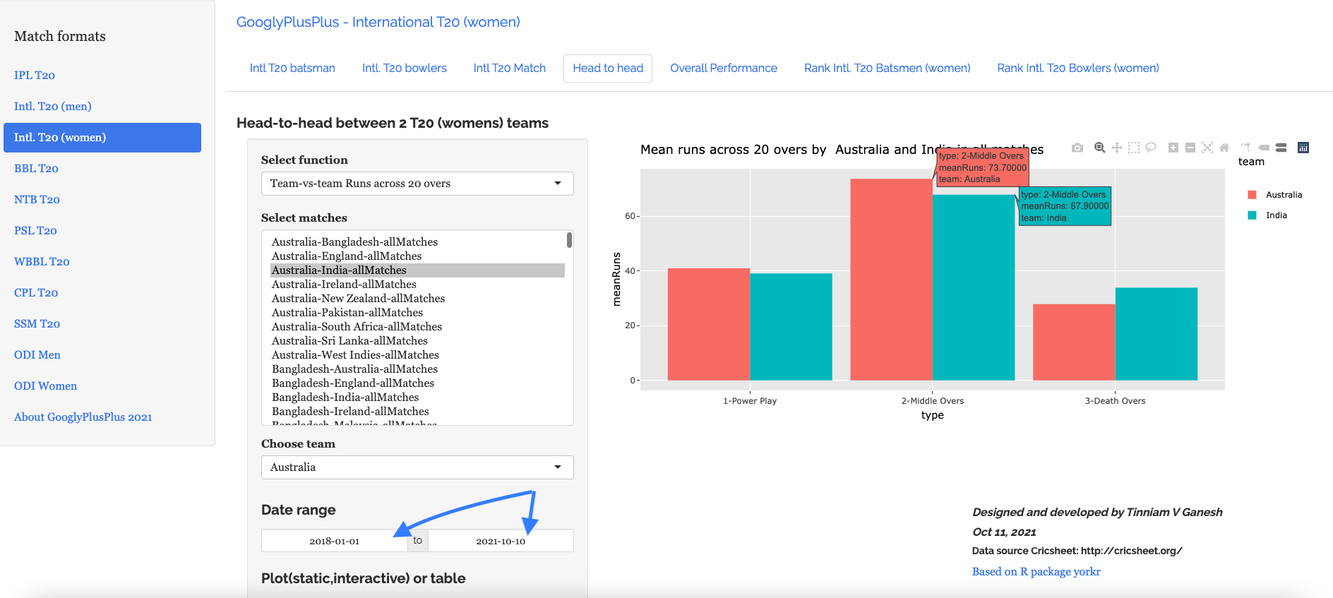Zoom in using the plus icon
Viewport: 1333px width, 598px height.
coord(1173,148)
